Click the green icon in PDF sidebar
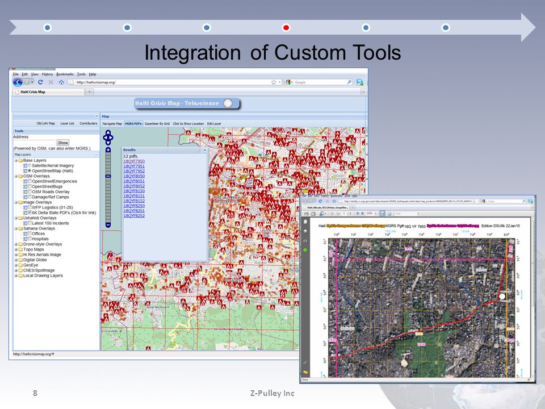Viewport: 545px width, 409px height. pos(305,250)
